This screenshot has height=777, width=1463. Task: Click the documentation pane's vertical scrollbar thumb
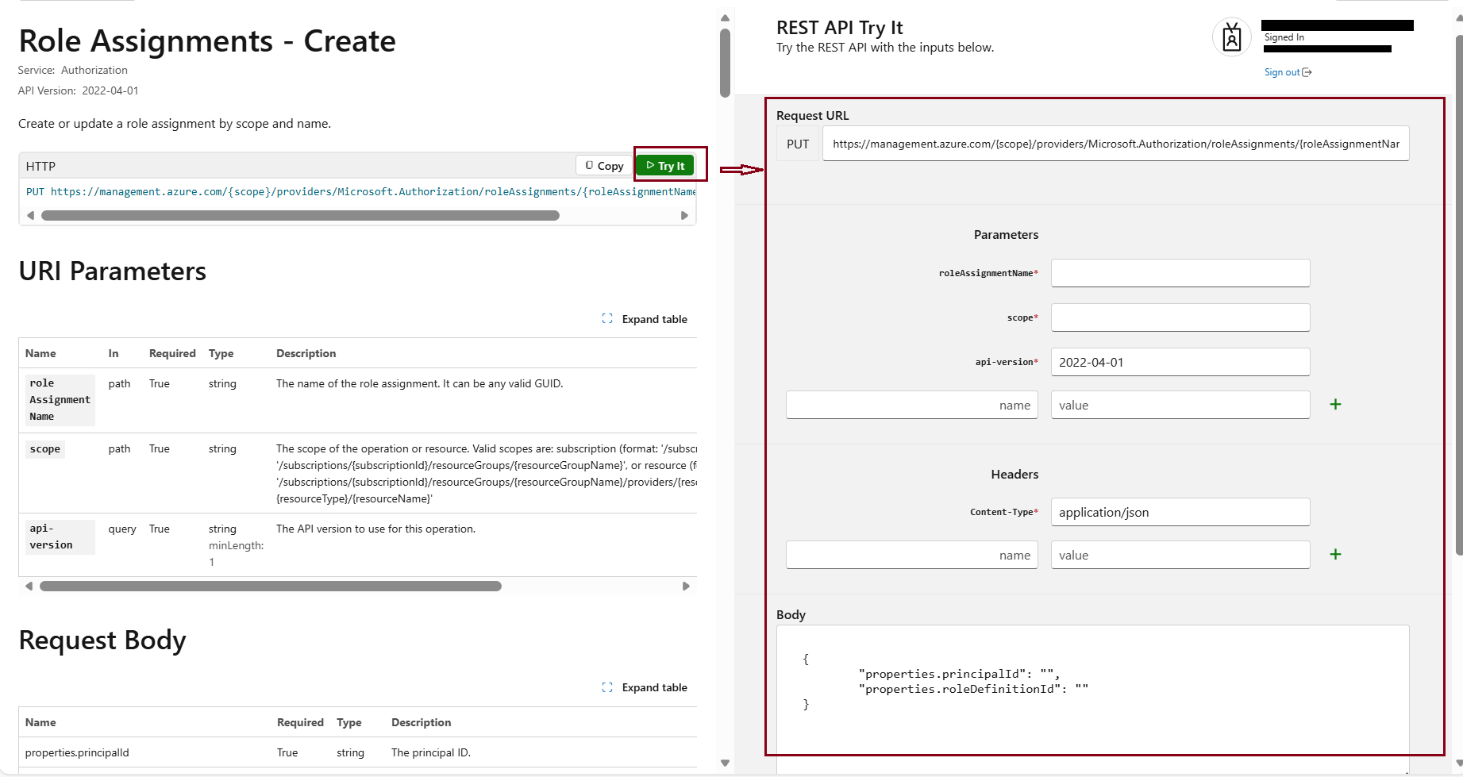click(x=725, y=63)
